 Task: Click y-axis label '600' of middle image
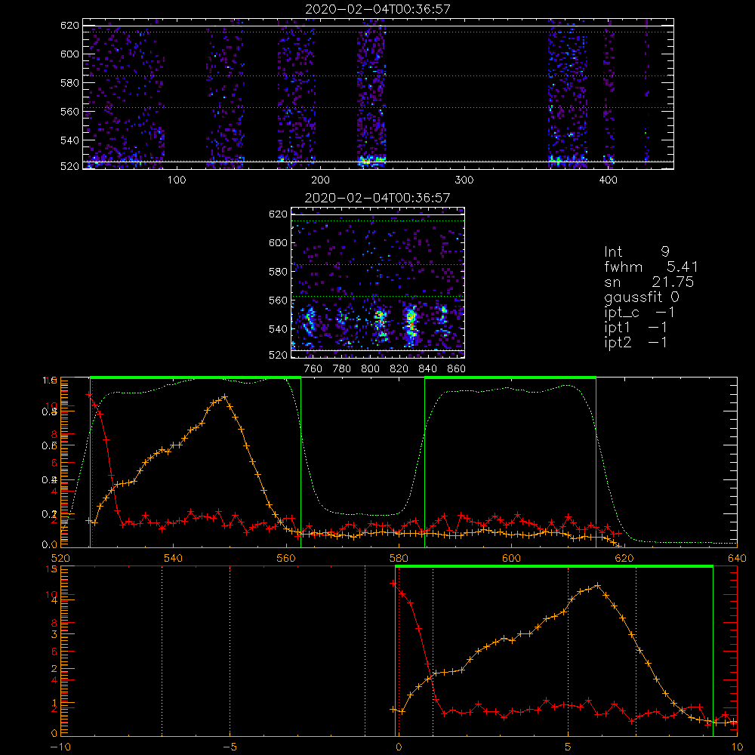tap(279, 242)
